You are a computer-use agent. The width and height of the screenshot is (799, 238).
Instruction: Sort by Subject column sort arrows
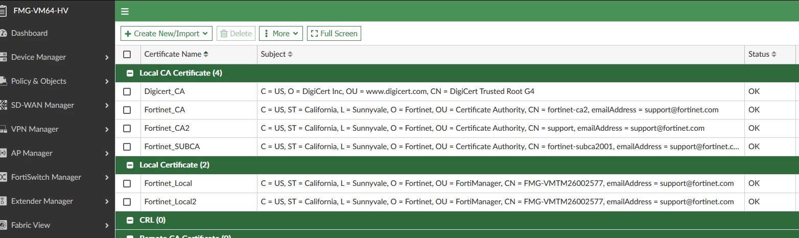point(290,54)
